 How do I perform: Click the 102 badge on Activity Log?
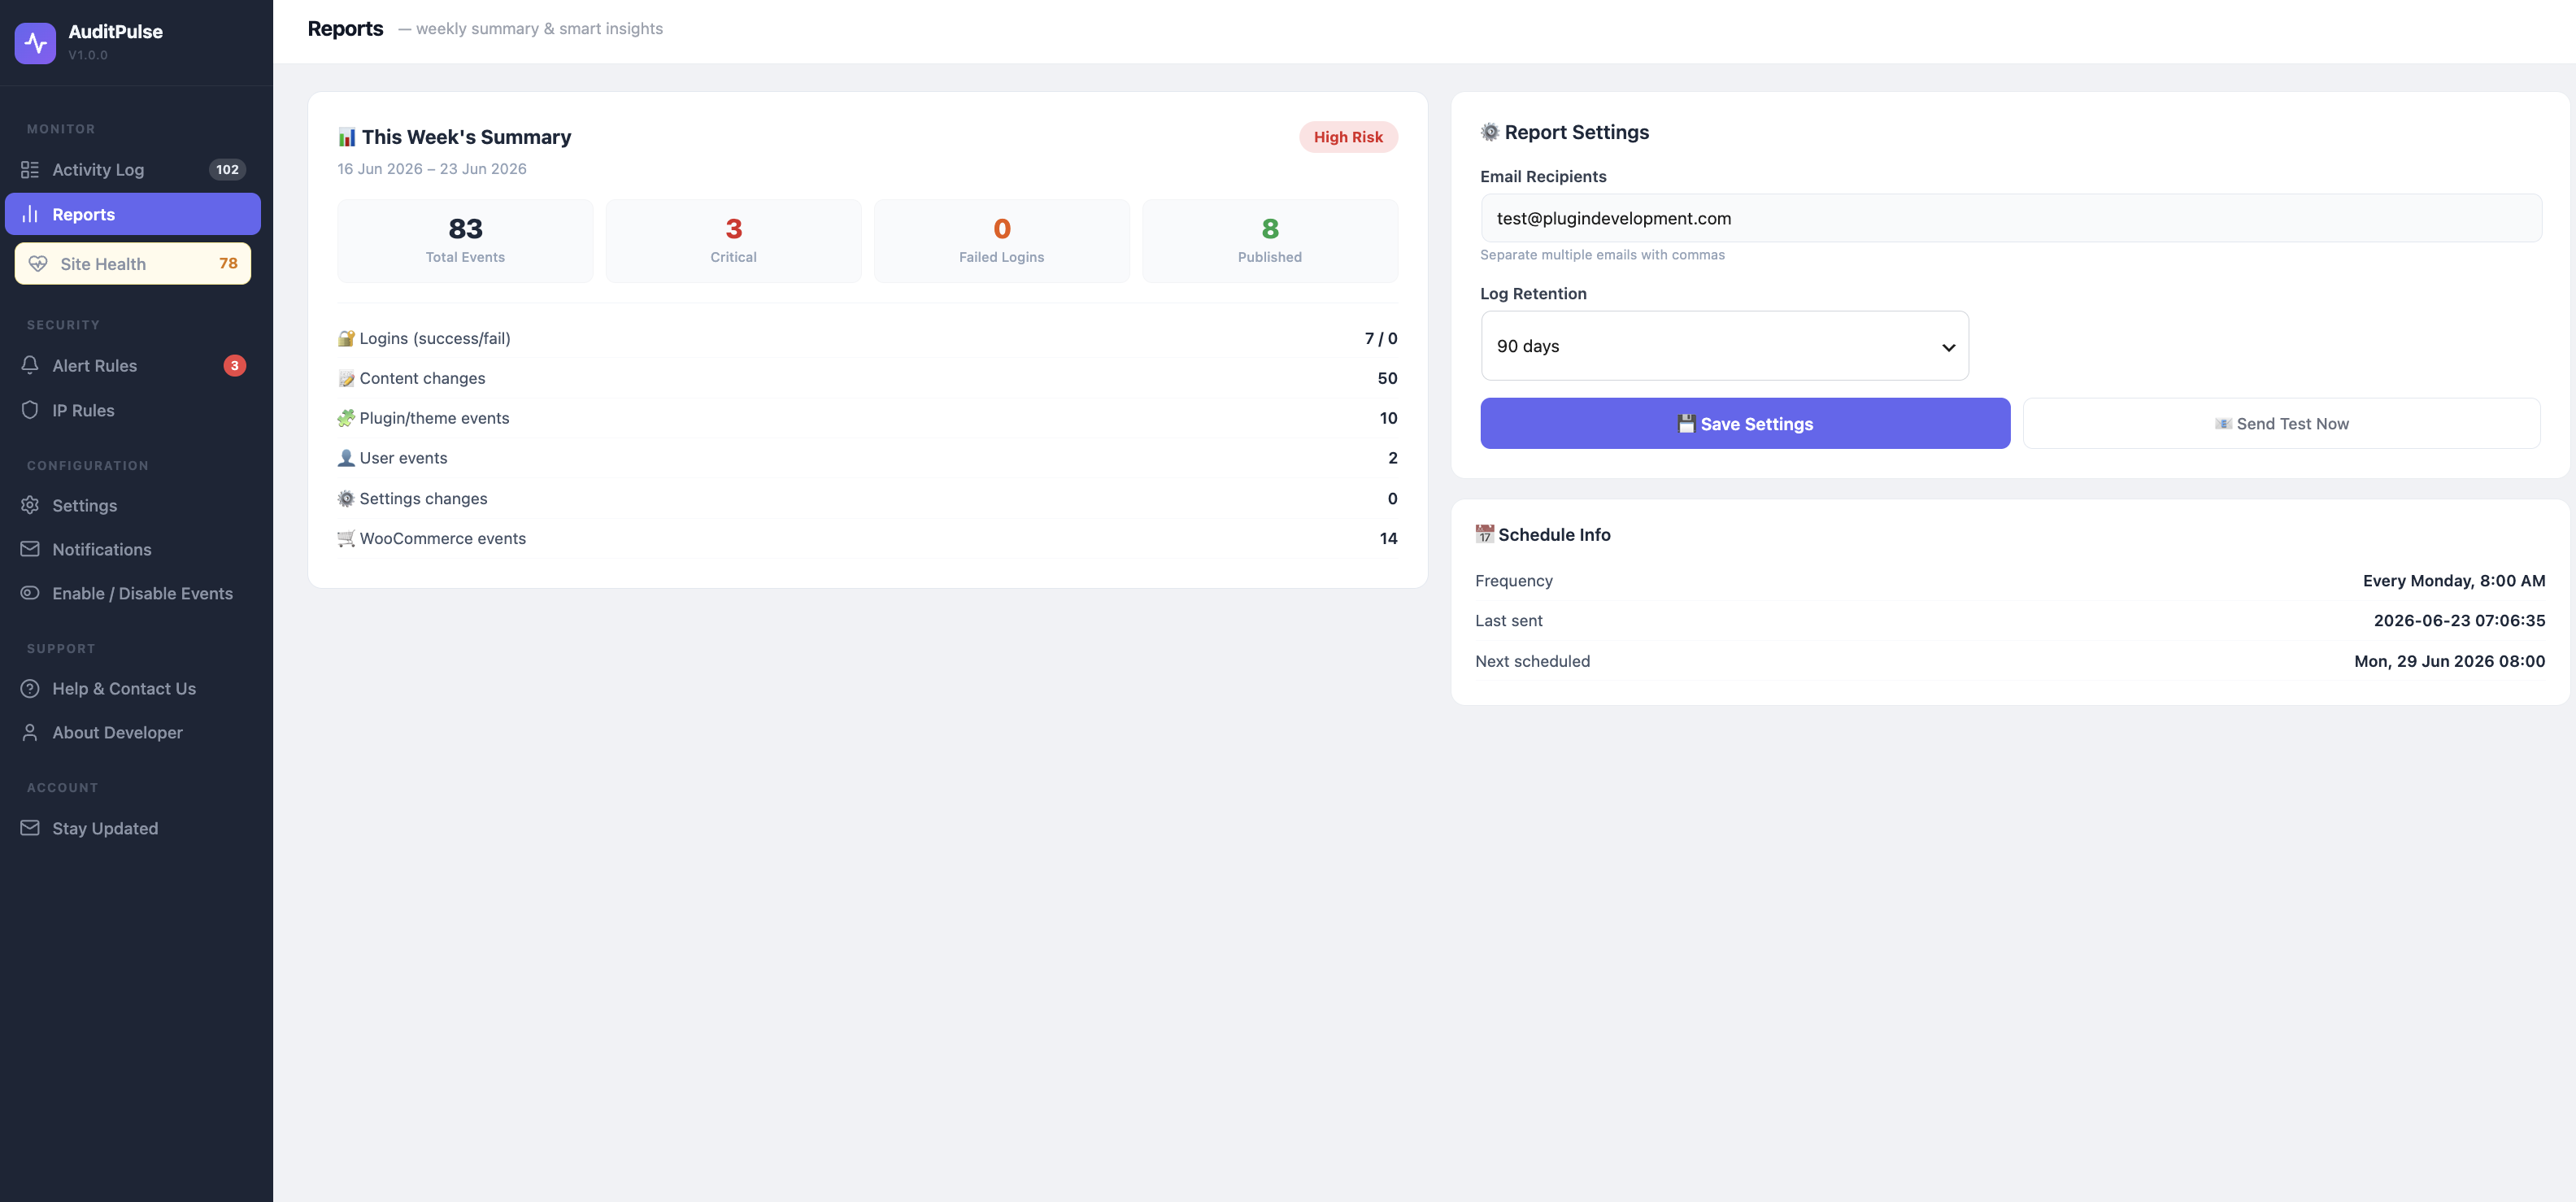pos(227,170)
